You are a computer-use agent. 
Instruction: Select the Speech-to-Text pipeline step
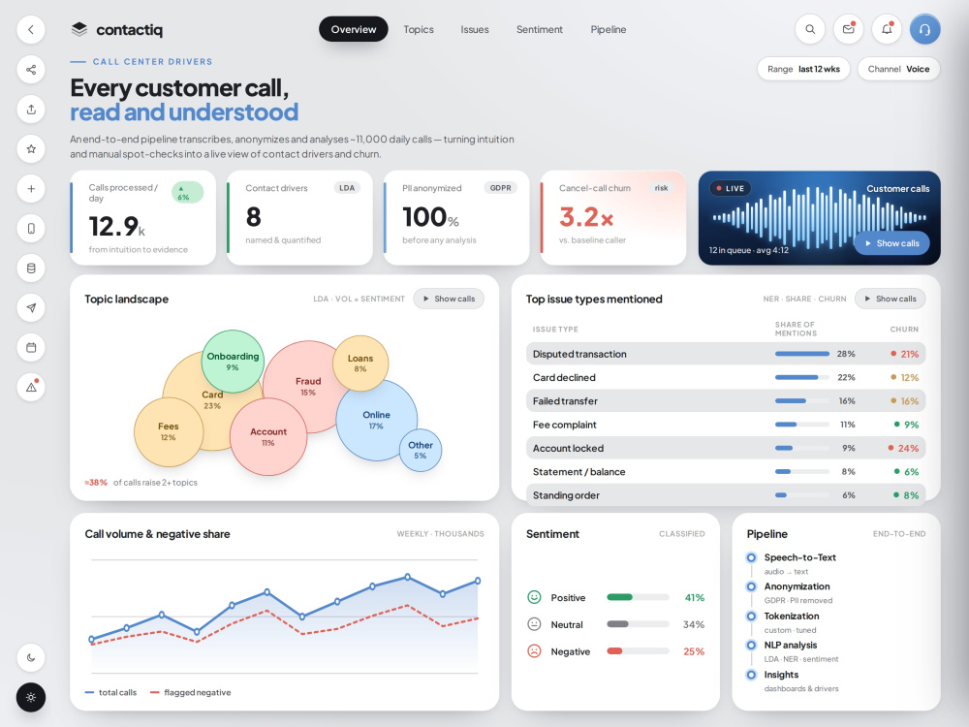(791, 563)
